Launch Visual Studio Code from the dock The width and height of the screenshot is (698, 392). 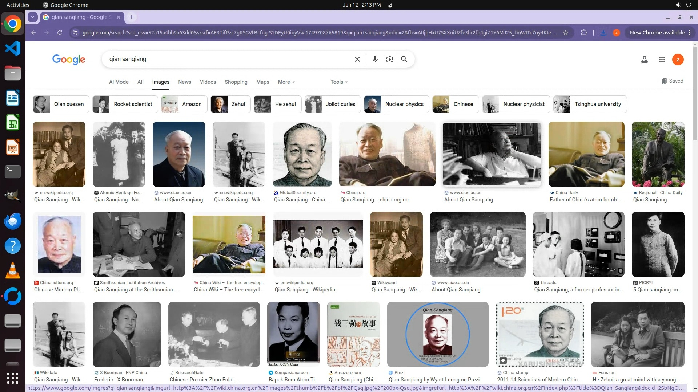pyautogui.click(x=13, y=48)
